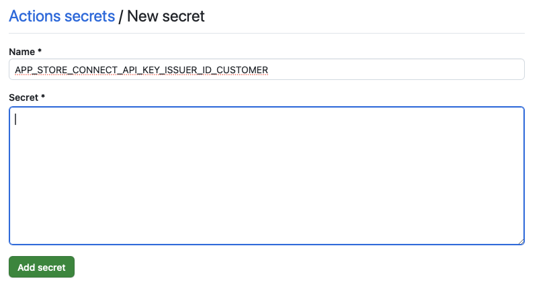Click the New secret heading text
The height and width of the screenshot is (293, 549).
point(165,16)
